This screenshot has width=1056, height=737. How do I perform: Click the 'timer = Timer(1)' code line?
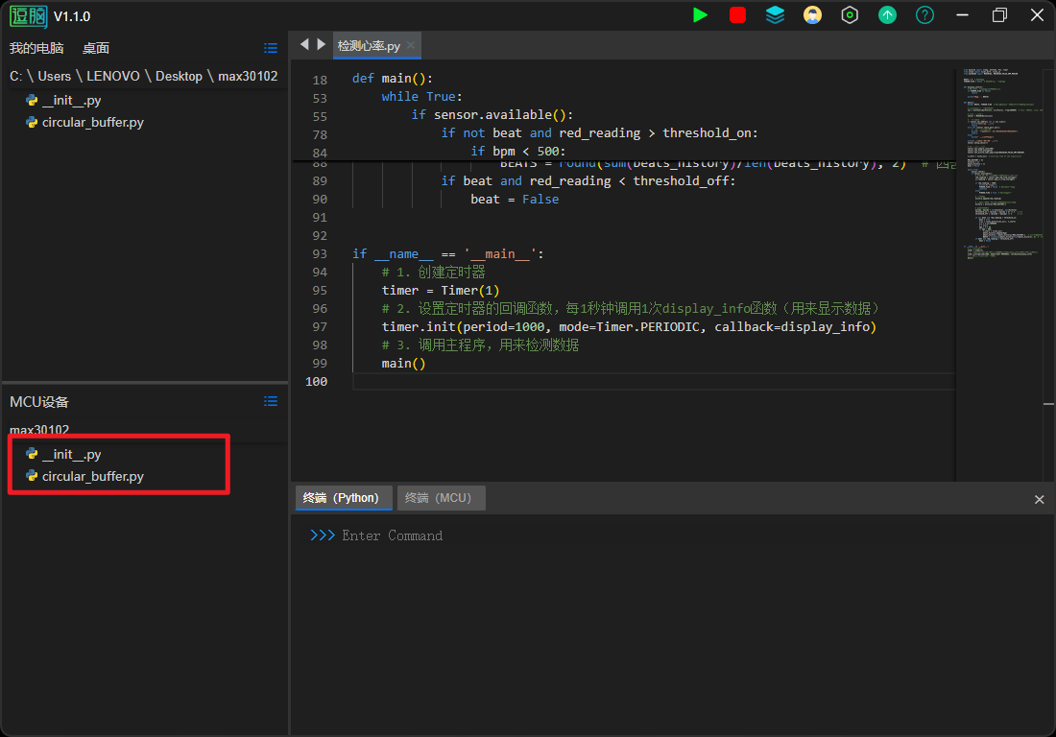pos(441,291)
